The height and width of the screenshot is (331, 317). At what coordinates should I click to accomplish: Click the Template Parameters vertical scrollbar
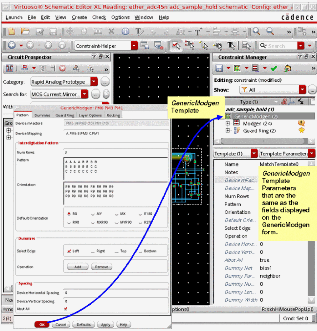(311, 232)
